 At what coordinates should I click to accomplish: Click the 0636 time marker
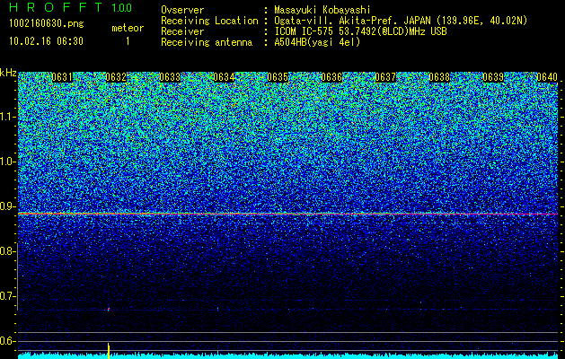[331, 77]
